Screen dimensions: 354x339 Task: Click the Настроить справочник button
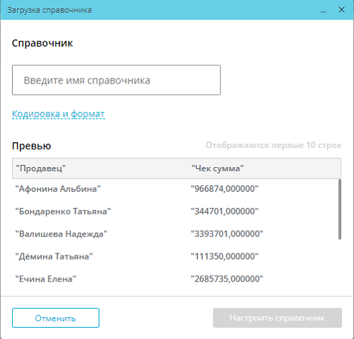pos(278,318)
